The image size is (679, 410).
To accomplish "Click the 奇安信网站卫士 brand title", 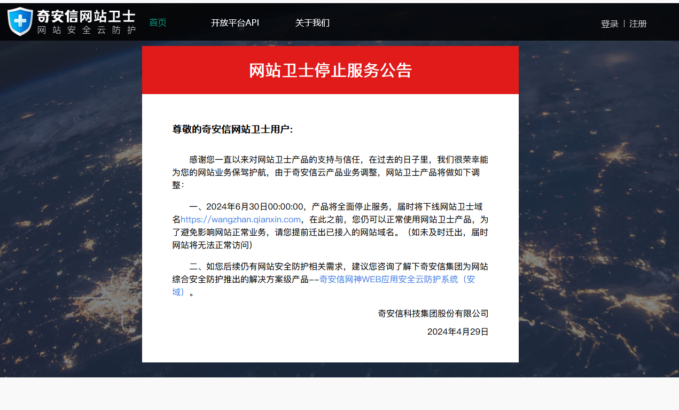I will coord(86,16).
